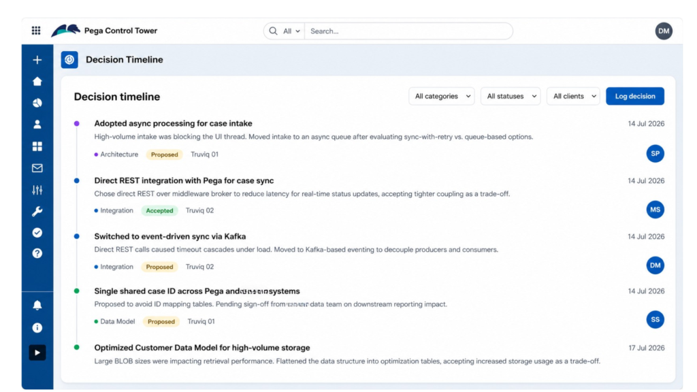The height and width of the screenshot is (392, 697).
Task: Click the play button at sidebar bottom
Action: pos(37,353)
